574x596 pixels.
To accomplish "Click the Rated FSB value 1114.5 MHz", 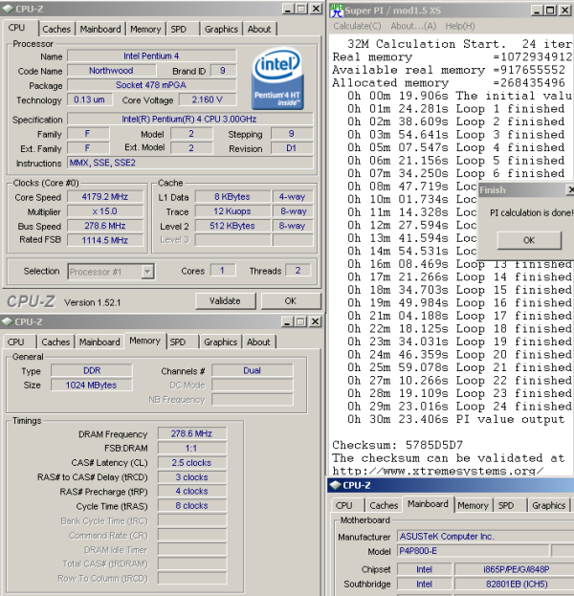I will coord(105,240).
